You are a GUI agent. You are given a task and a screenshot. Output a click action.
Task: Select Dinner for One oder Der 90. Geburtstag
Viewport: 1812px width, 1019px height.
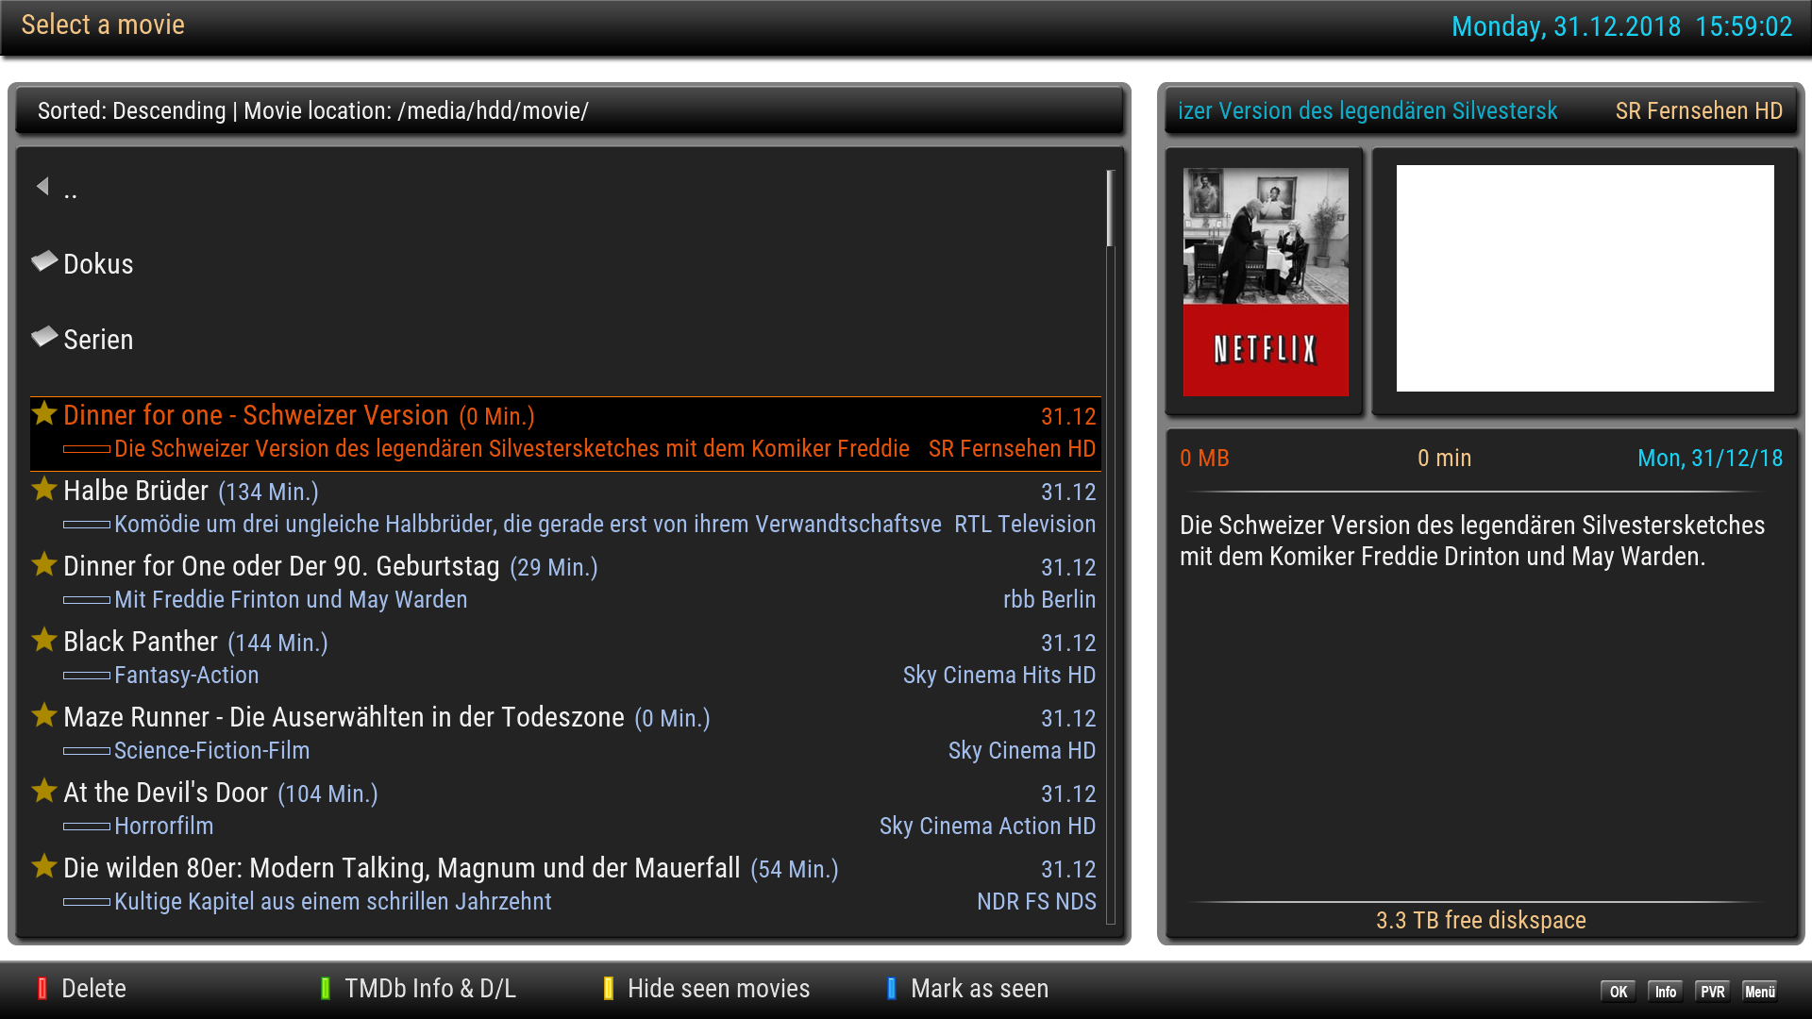tap(281, 566)
